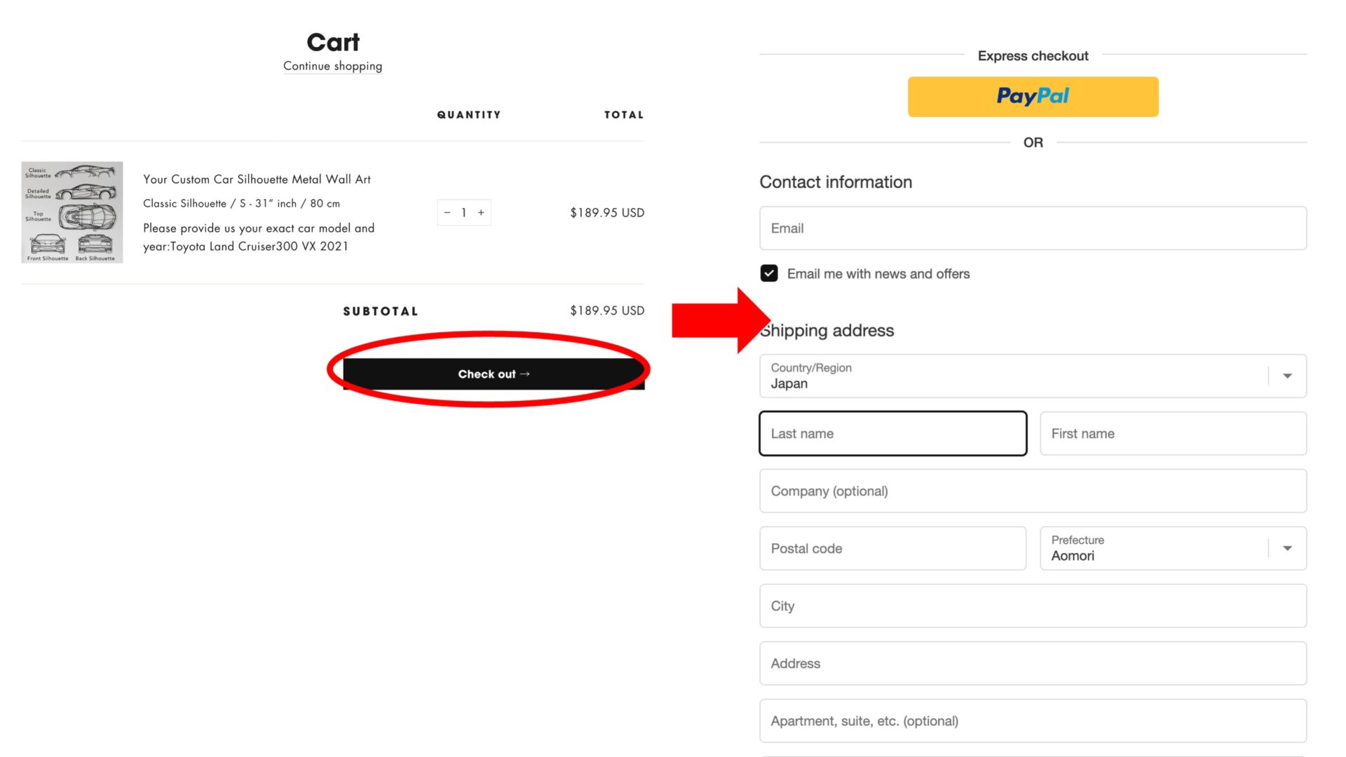Select the Apartment, suite, etc. field
Screen dimensions: 1346x757
point(1033,721)
